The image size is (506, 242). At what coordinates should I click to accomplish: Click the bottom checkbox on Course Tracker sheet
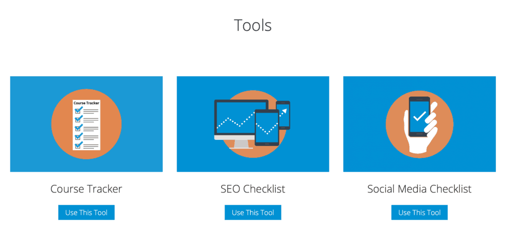coord(78,145)
